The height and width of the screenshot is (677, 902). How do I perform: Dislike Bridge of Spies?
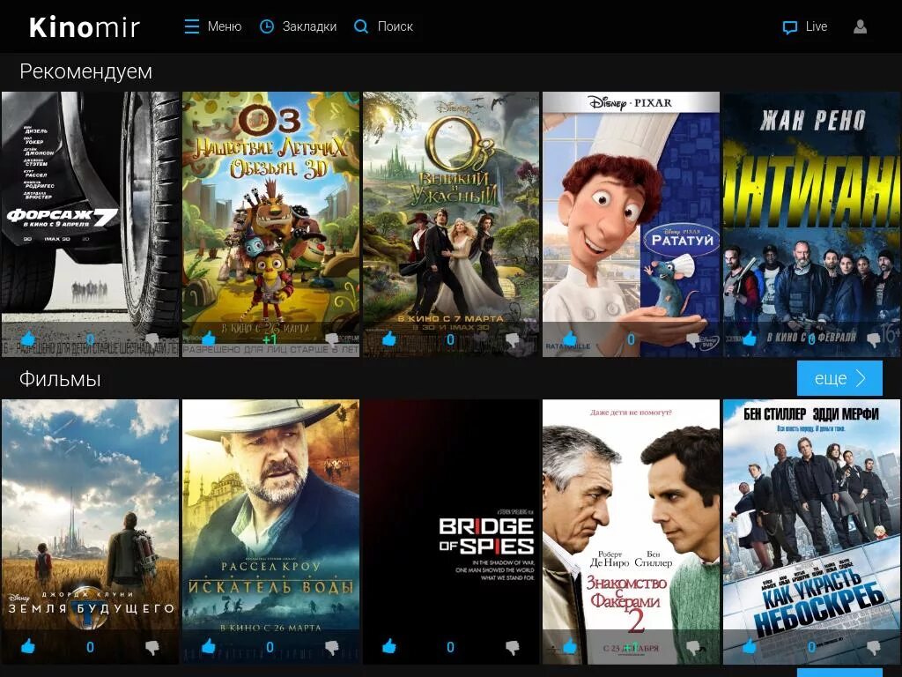point(512,648)
